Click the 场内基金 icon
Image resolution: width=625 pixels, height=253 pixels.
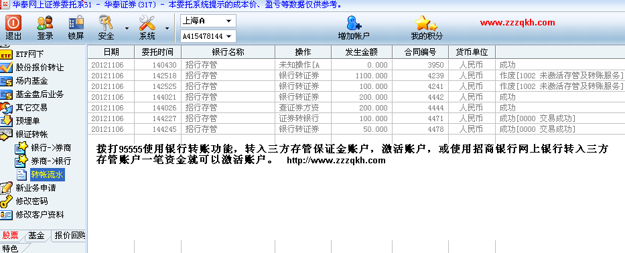6,81
